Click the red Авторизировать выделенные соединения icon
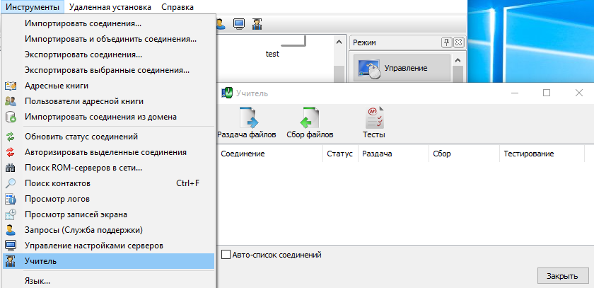Image resolution: width=594 pixels, height=288 pixels. (x=11, y=152)
